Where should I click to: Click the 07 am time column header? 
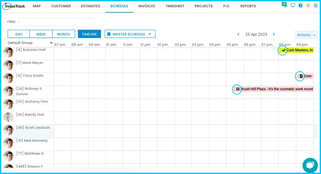point(60,45)
